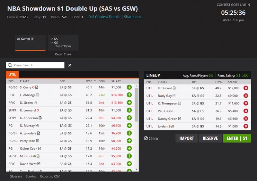Clear the player search with the X
This screenshot has height=181, width=257.
coord(70,65)
